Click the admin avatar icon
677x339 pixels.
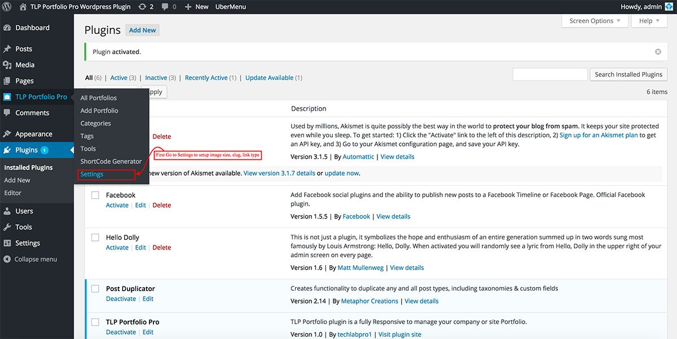[669, 7]
